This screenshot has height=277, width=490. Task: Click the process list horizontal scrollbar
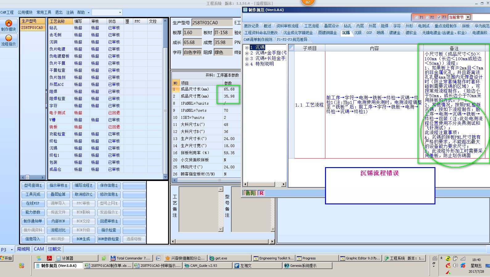[32, 177]
